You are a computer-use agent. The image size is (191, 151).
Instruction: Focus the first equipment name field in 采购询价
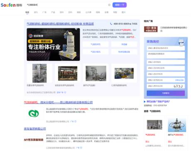pos(166,48)
